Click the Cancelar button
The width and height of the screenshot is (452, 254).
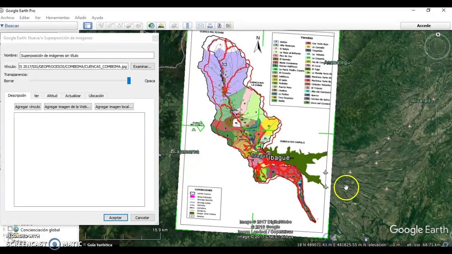[142, 218]
